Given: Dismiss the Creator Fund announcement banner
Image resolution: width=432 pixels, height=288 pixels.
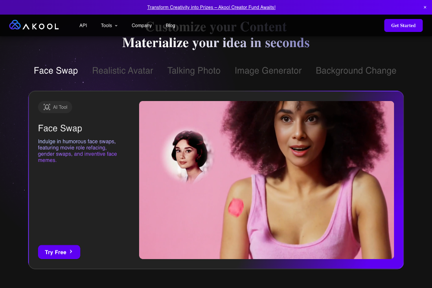Looking at the screenshot, I should [x=425, y=7].
